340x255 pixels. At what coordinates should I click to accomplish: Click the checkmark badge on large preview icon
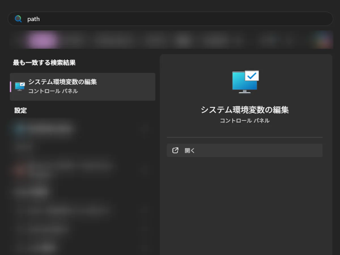[x=252, y=75]
